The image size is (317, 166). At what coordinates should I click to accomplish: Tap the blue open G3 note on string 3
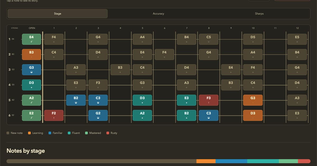click(32, 70)
